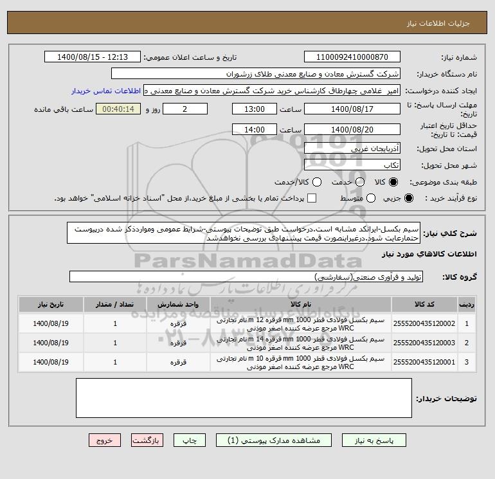
Task: Click goods group تولید و فرآوری صنعتی field
Action: point(246,277)
